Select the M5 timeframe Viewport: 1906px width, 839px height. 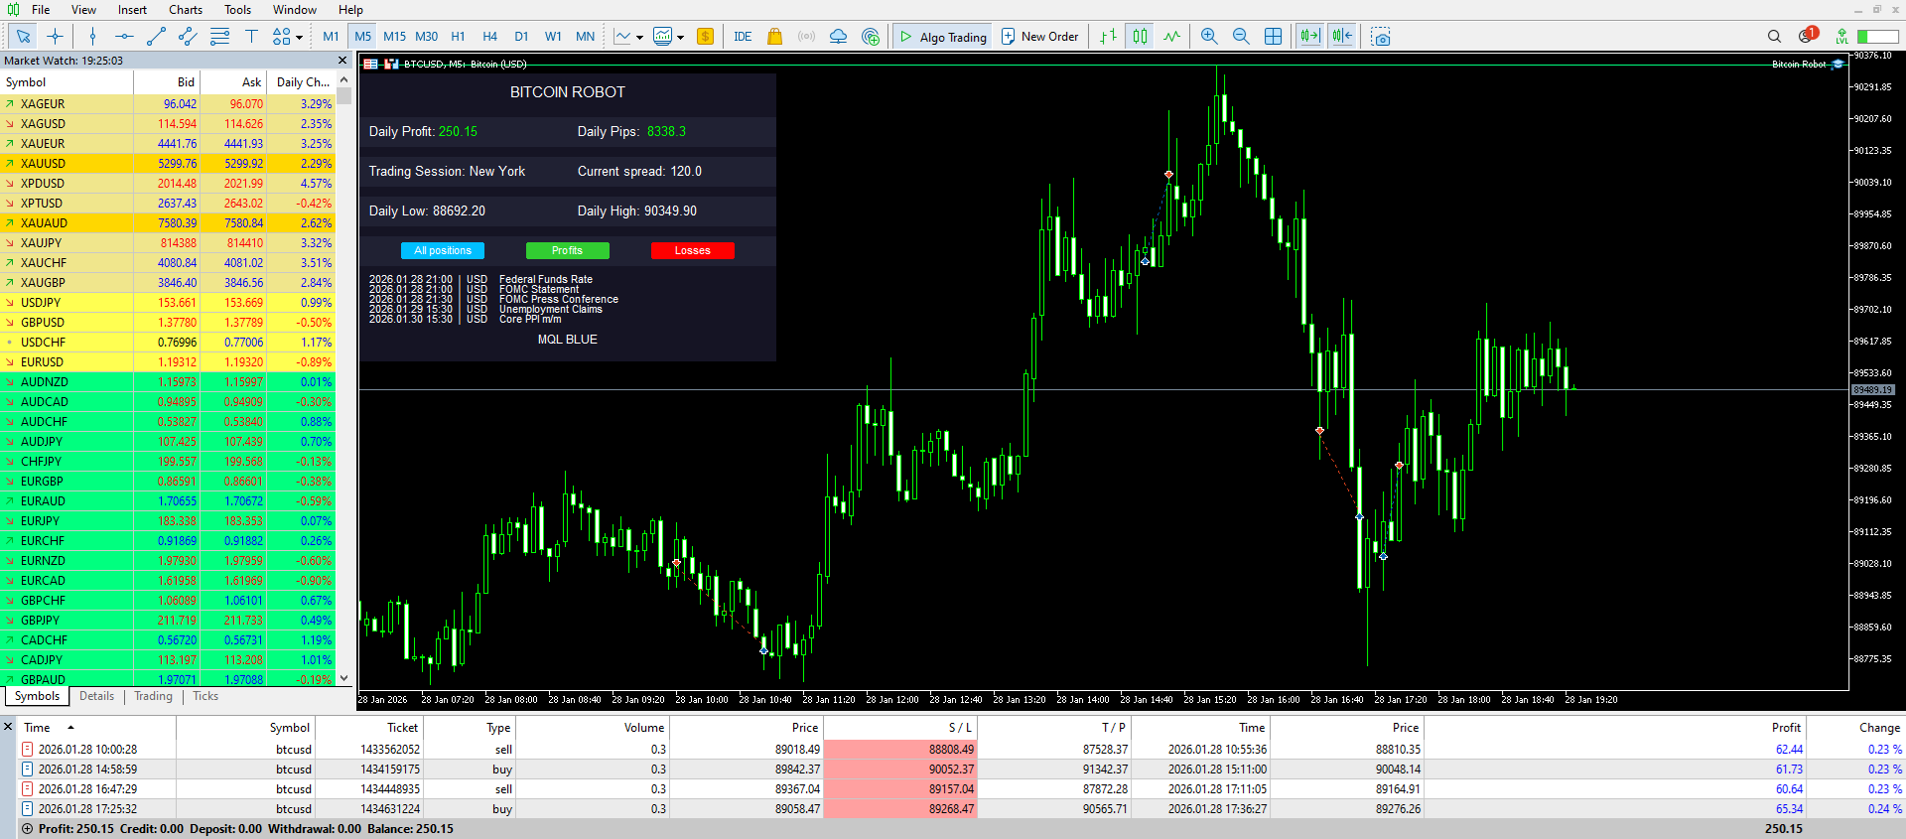point(362,37)
